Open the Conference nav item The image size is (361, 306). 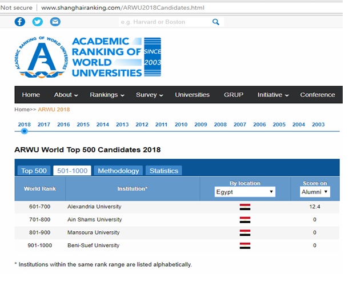pyautogui.click(x=318, y=95)
